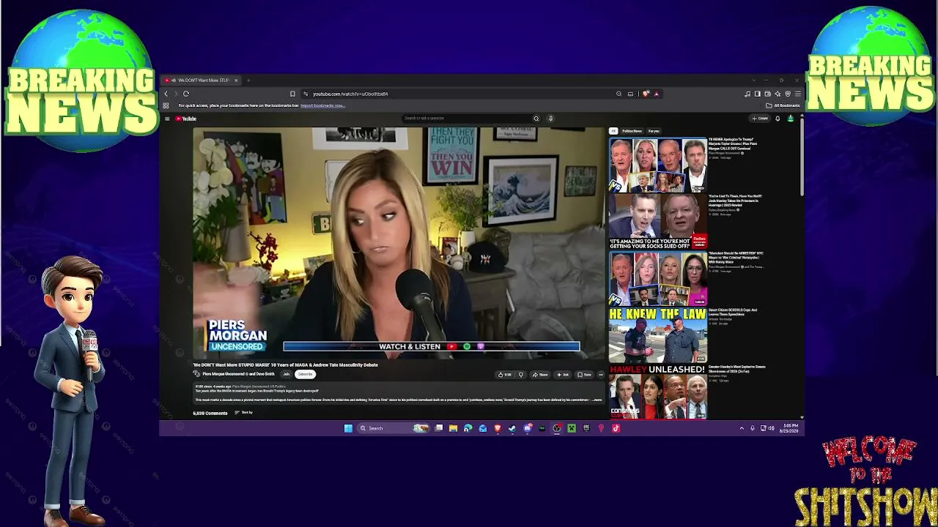Close the 'We DON'T Want More STUPID' tab

coord(236,80)
